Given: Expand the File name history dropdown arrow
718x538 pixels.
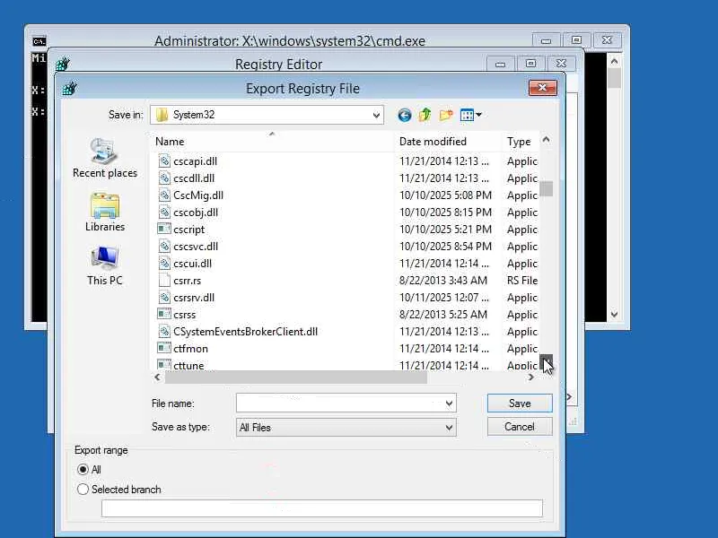Looking at the screenshot, I should click(x=449, y=403).
